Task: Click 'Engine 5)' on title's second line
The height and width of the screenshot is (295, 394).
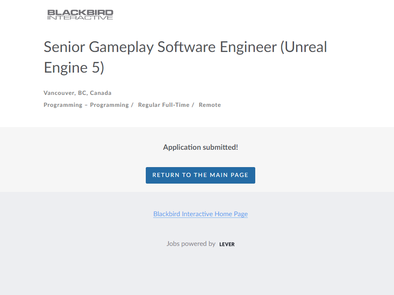Action: tap(74, 68)
